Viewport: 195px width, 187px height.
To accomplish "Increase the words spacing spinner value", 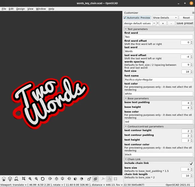I will pos(191,64).
